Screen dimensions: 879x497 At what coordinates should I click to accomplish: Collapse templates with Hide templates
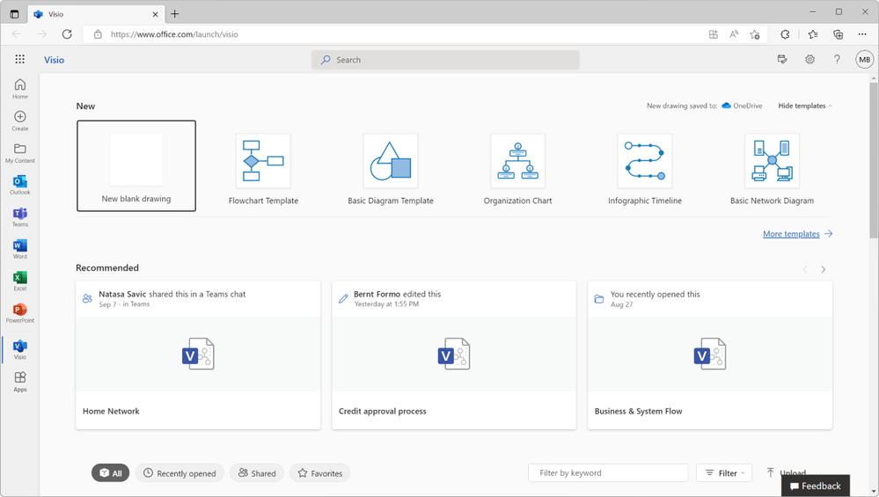pos(805,106)
